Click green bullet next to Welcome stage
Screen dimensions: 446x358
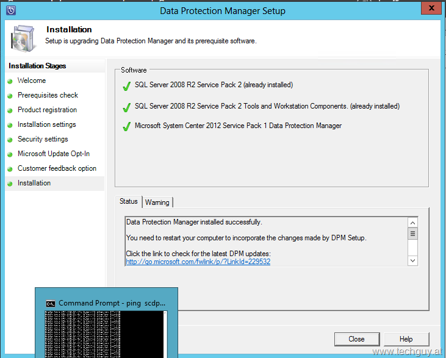(x=10, y=81)
